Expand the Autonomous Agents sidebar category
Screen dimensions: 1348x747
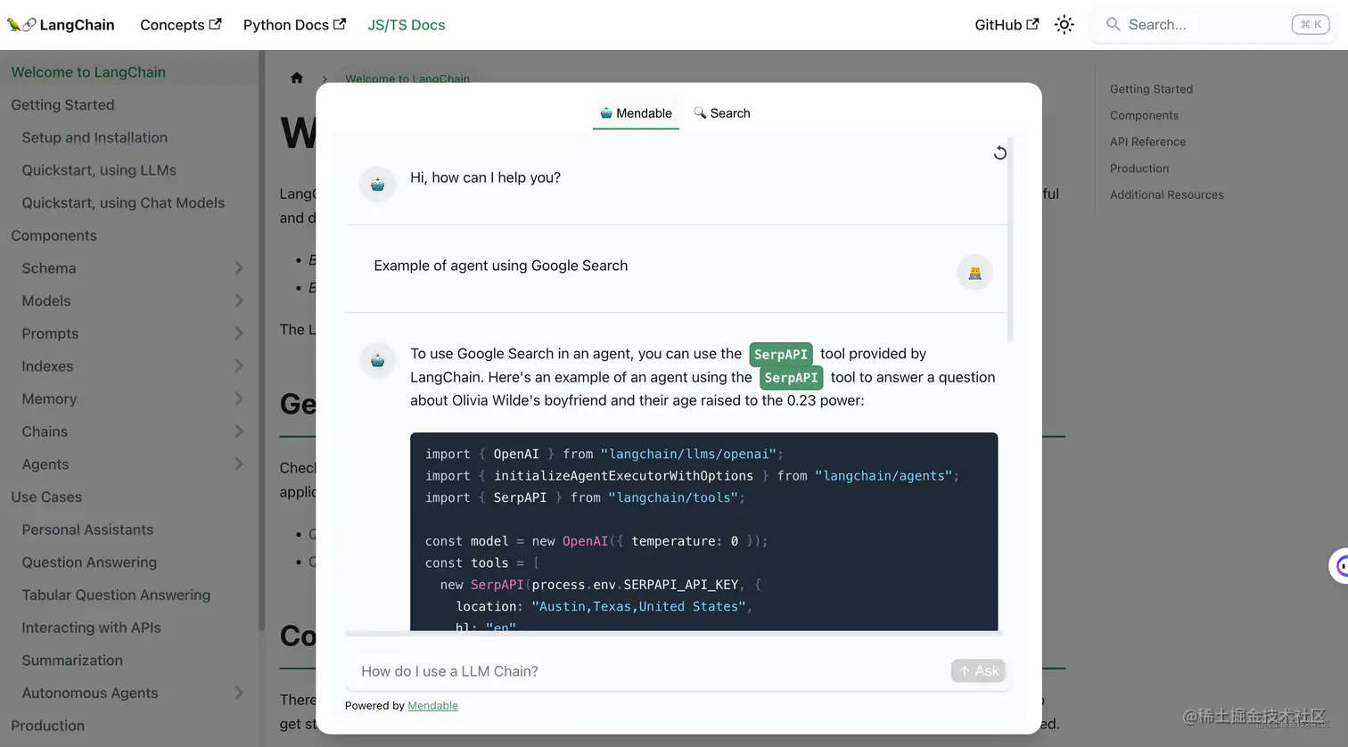click(238, 693)
